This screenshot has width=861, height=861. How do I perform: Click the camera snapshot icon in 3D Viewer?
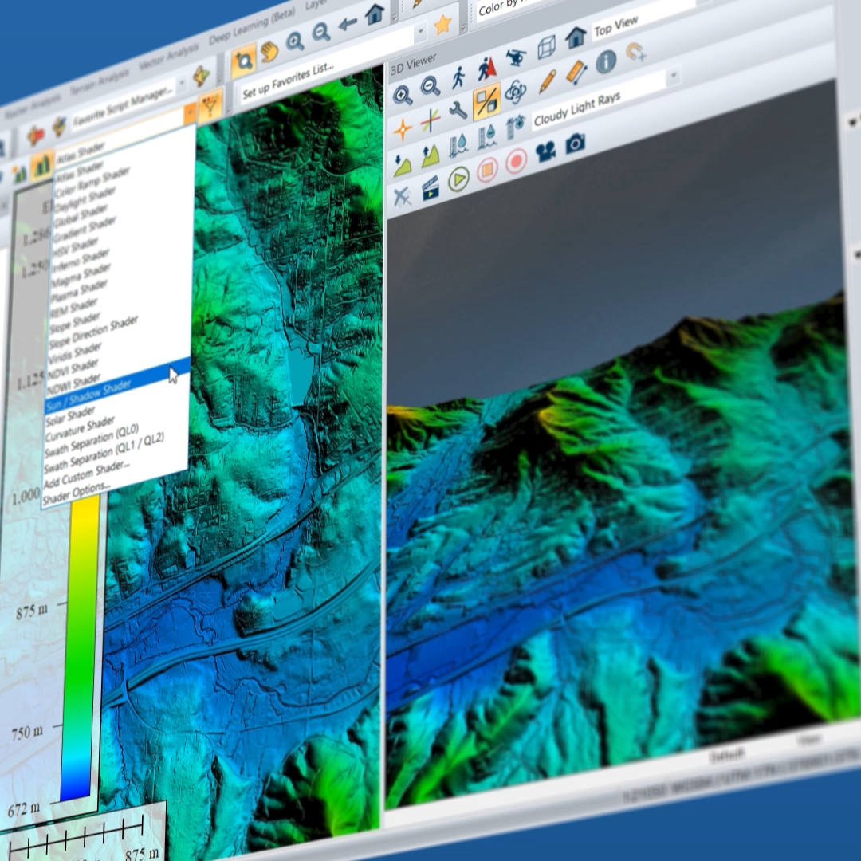pos(575,143)
